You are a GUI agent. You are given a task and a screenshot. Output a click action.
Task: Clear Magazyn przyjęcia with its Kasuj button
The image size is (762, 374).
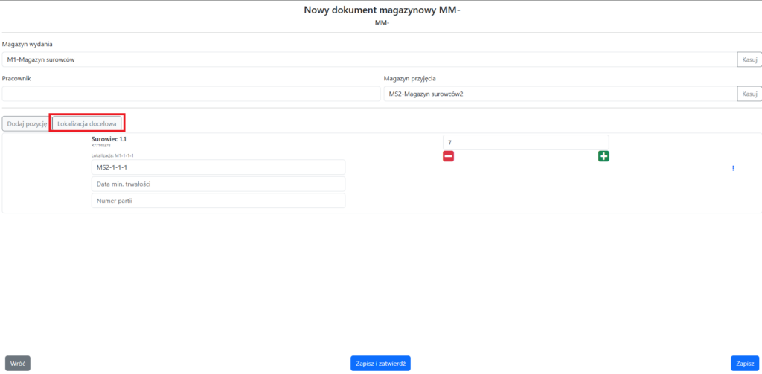point(749,94)
